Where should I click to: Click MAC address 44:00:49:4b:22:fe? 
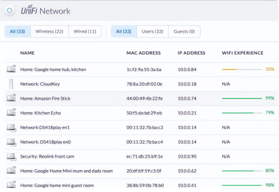tap(144, 99)
